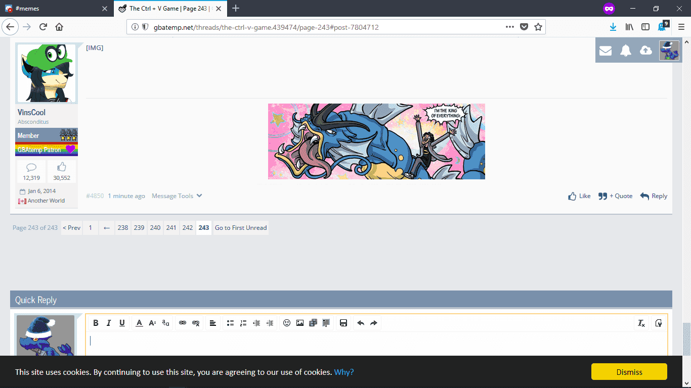Go to the previous page with Prev
The image size is (691, 388).
71,228
